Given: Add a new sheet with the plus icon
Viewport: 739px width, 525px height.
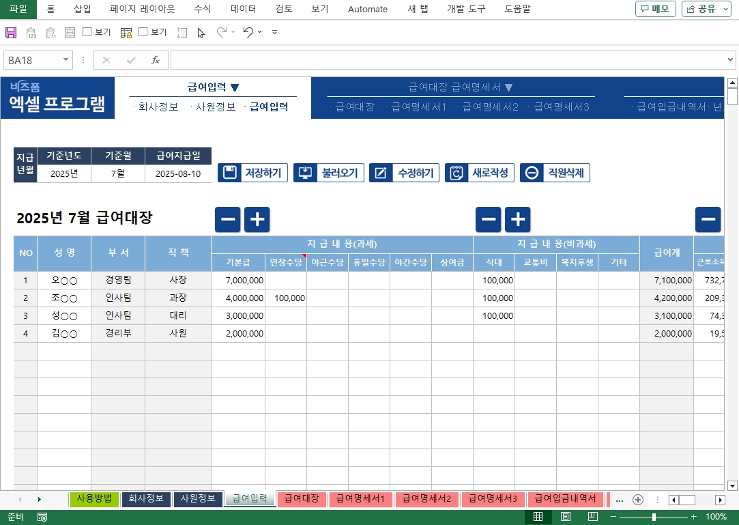Looking at the screenshot, I should pos(638,499).
